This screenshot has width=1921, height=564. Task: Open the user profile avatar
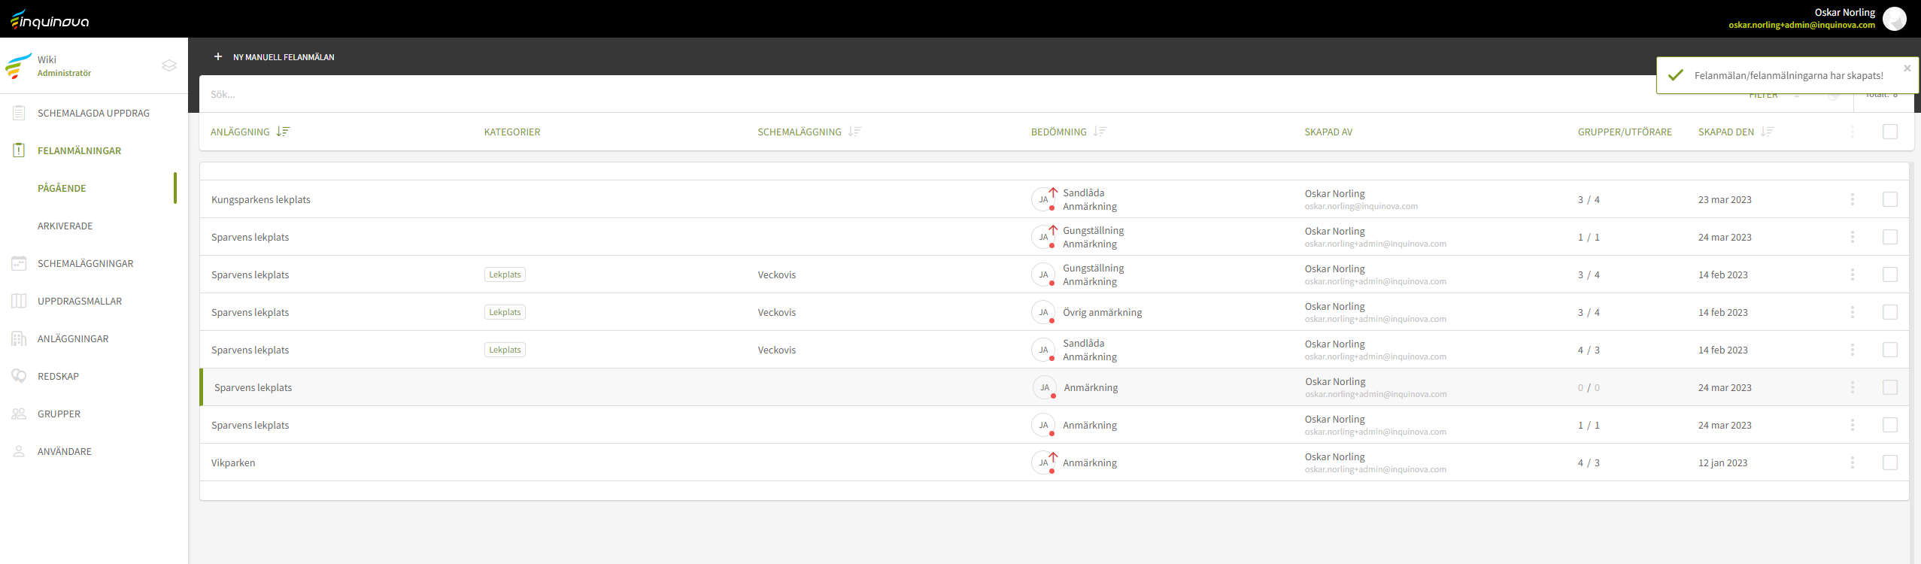click(x=1895, y=19)
